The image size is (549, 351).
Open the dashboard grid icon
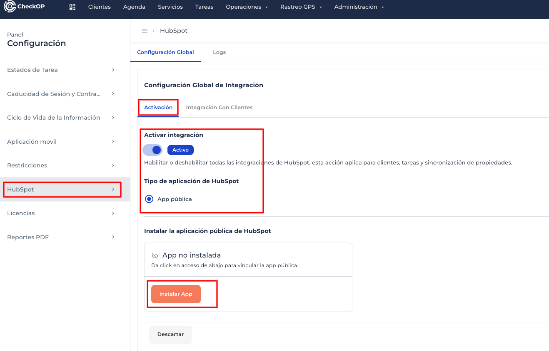point(72,7)
